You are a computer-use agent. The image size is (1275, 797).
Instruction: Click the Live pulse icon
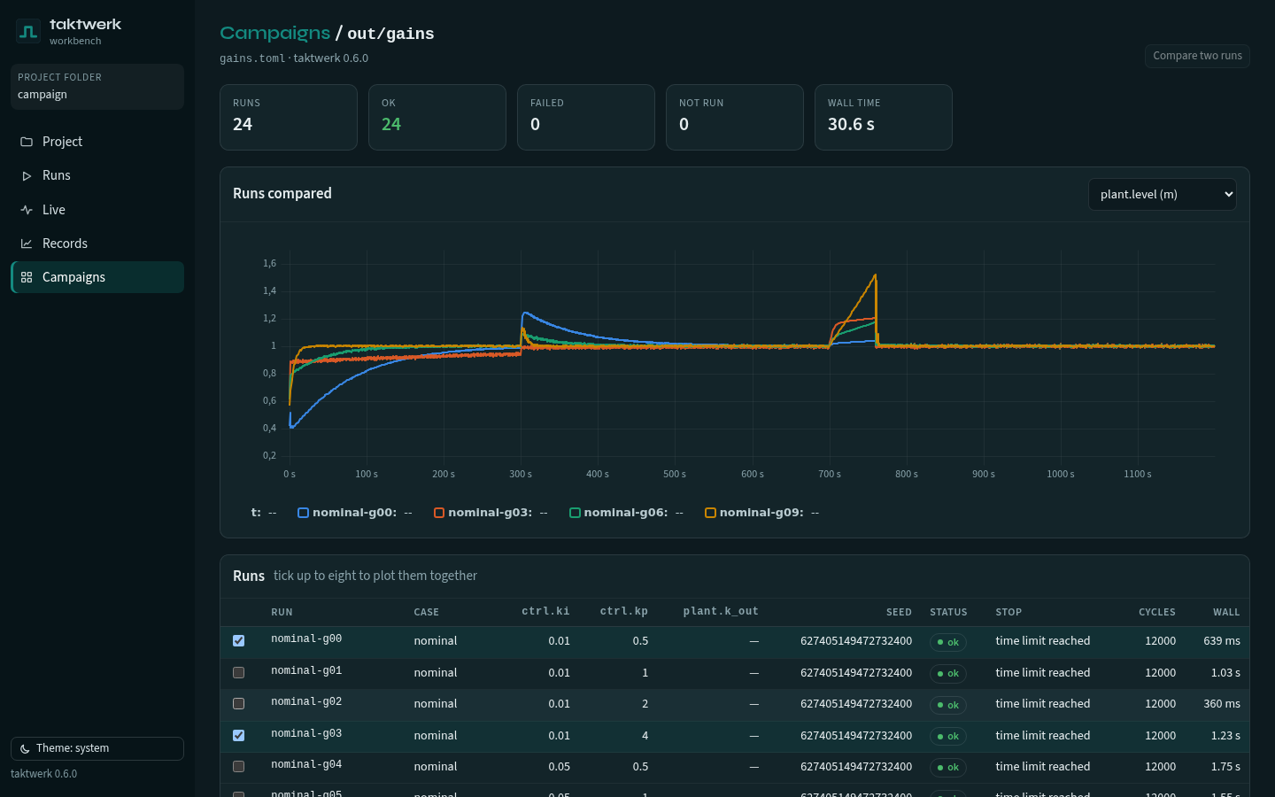click(27, 210)
